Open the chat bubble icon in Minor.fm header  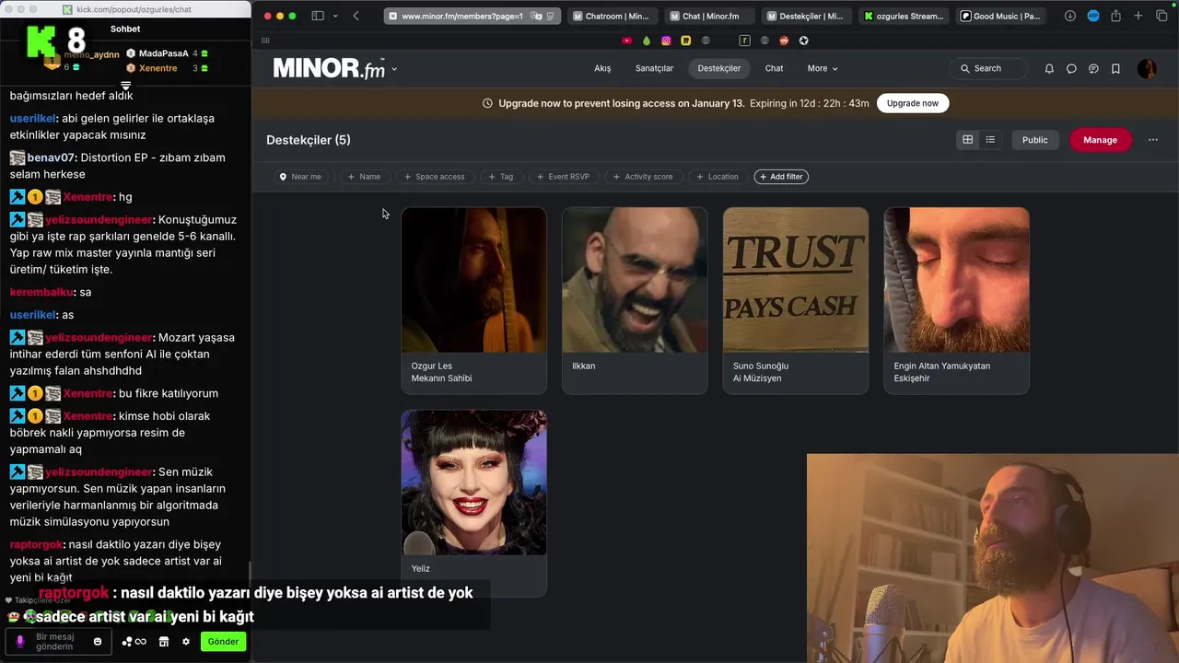click(x=1071, y=68)
